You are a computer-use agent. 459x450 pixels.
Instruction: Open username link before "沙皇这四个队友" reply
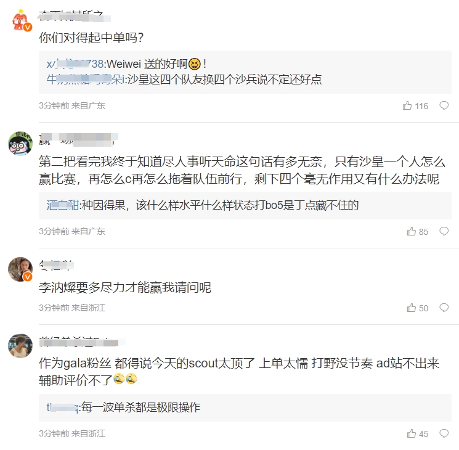point(85,79)
